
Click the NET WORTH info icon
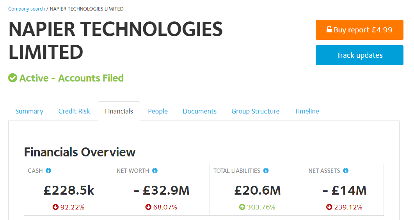click(x=155, y=171)
